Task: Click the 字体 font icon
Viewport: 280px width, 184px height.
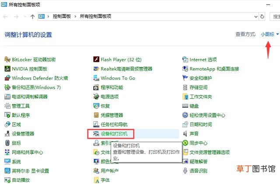Action: click(x=96, y=180)
